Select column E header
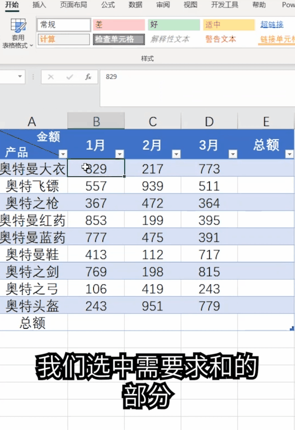The width and height of the screenshot is (295, 430). click(266, 121)
